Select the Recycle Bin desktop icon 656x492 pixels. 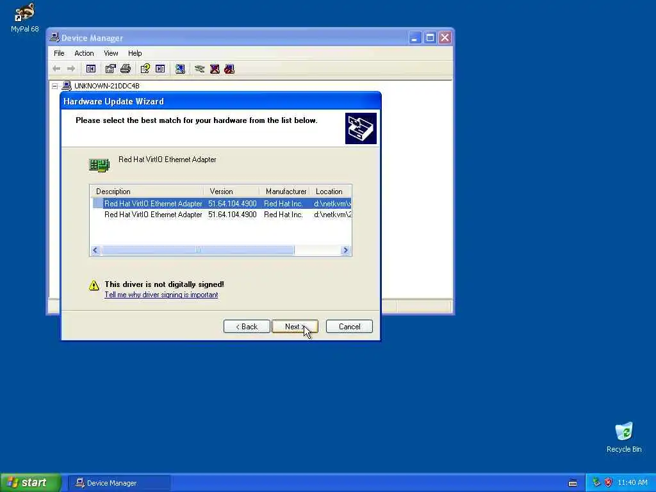[624, 438]
